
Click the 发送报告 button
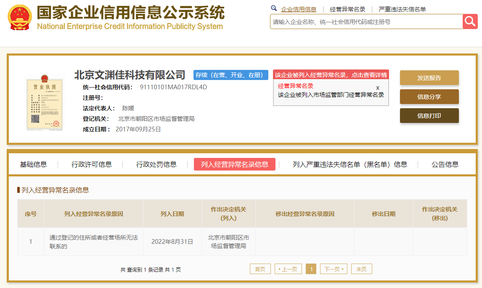point(429,77)
